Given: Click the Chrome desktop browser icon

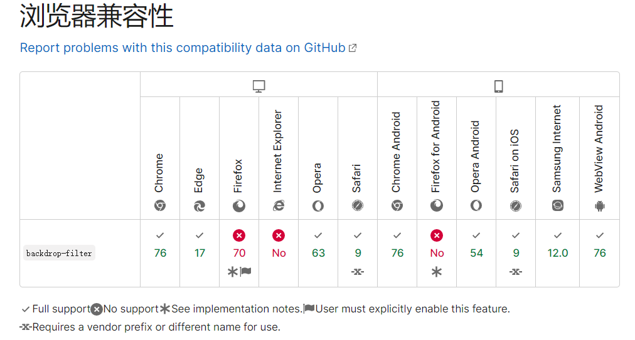Looking at the screenshot, I should (x=160, y=205).
